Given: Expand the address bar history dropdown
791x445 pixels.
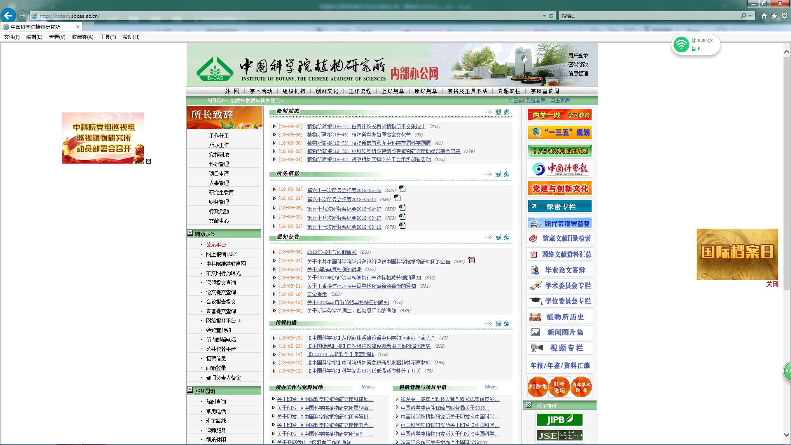Looking at the screenshot, I should click(544, 16).
